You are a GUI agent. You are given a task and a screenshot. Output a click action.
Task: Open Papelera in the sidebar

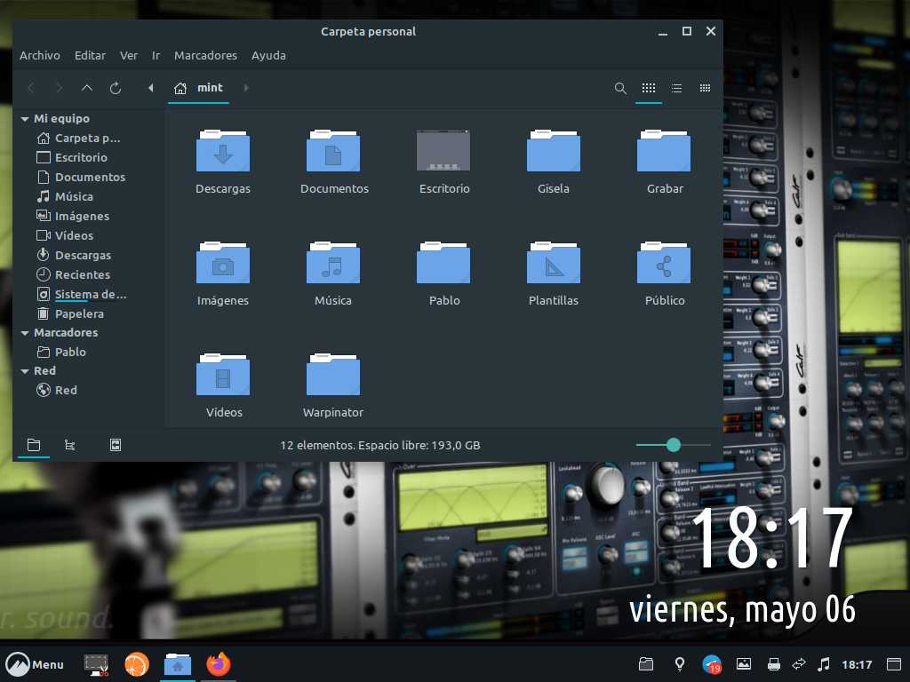78,313
